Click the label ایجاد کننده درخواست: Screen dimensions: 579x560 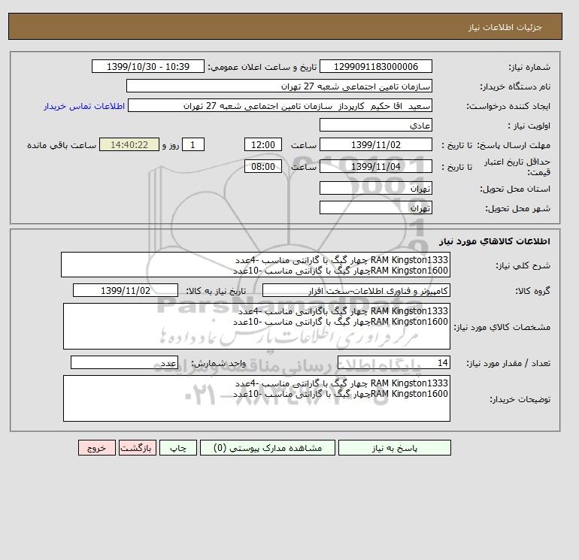click(x=508, y=106)
